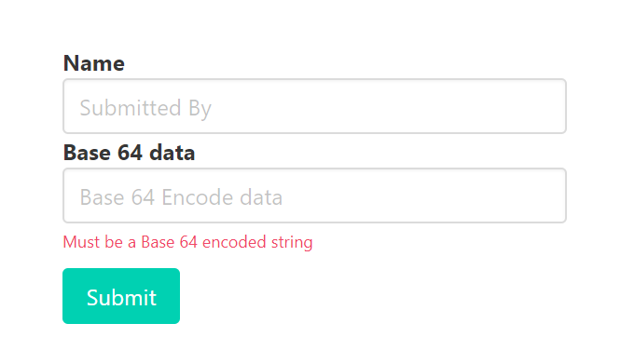Viewport: 635px width, 364px height.
Task: Submit the form with the green button
Action: coord(121,296)
